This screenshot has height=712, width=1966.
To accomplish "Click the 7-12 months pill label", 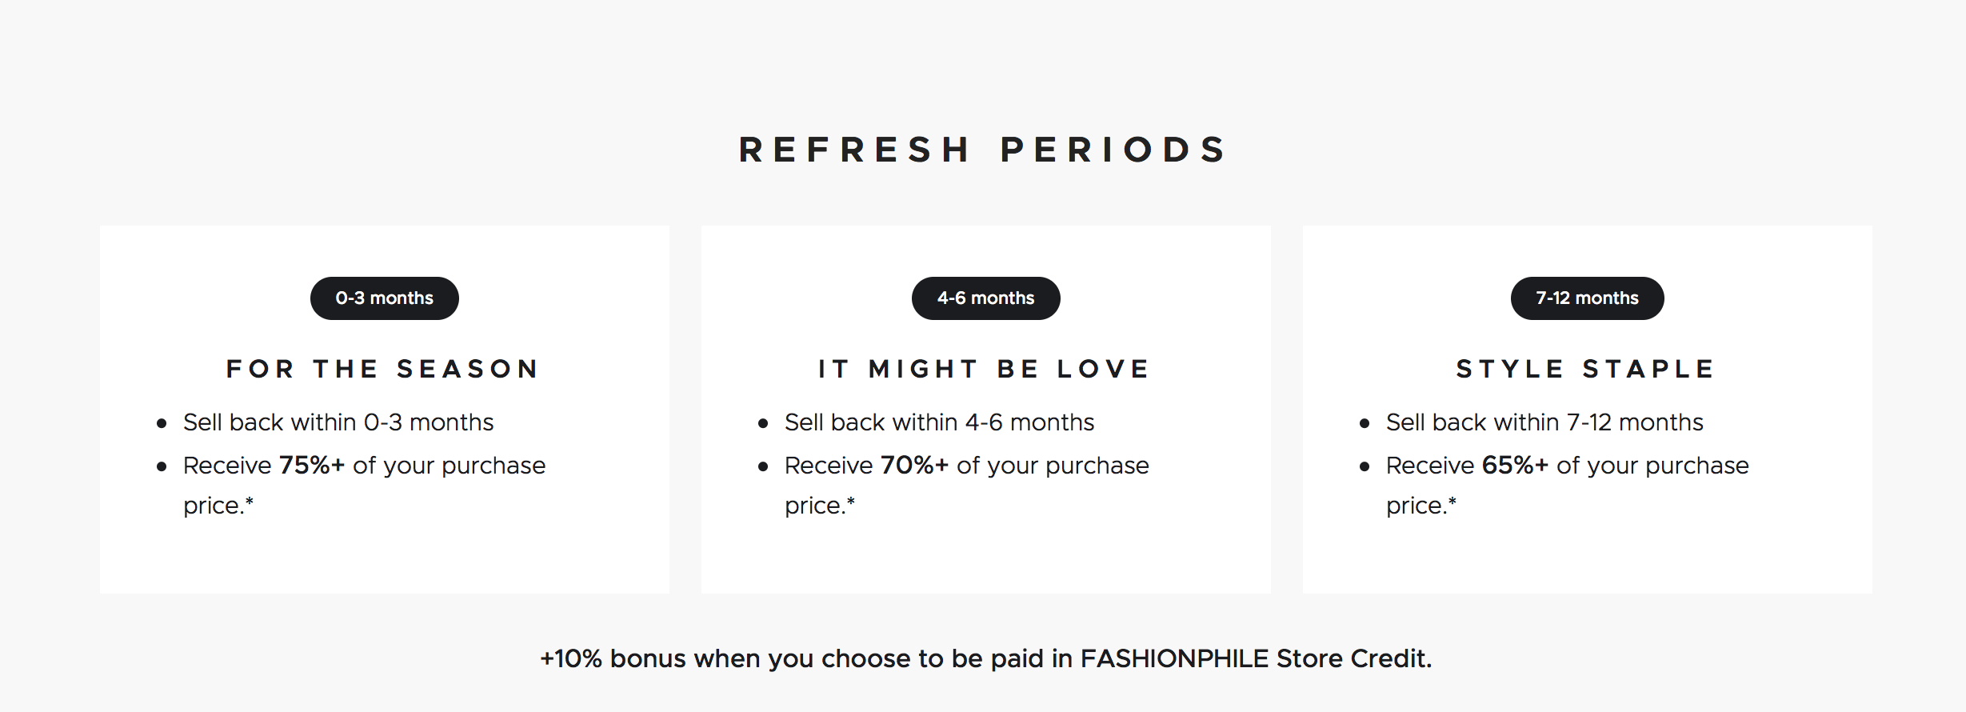I will pyautogui.click(x=1588, y=298).
